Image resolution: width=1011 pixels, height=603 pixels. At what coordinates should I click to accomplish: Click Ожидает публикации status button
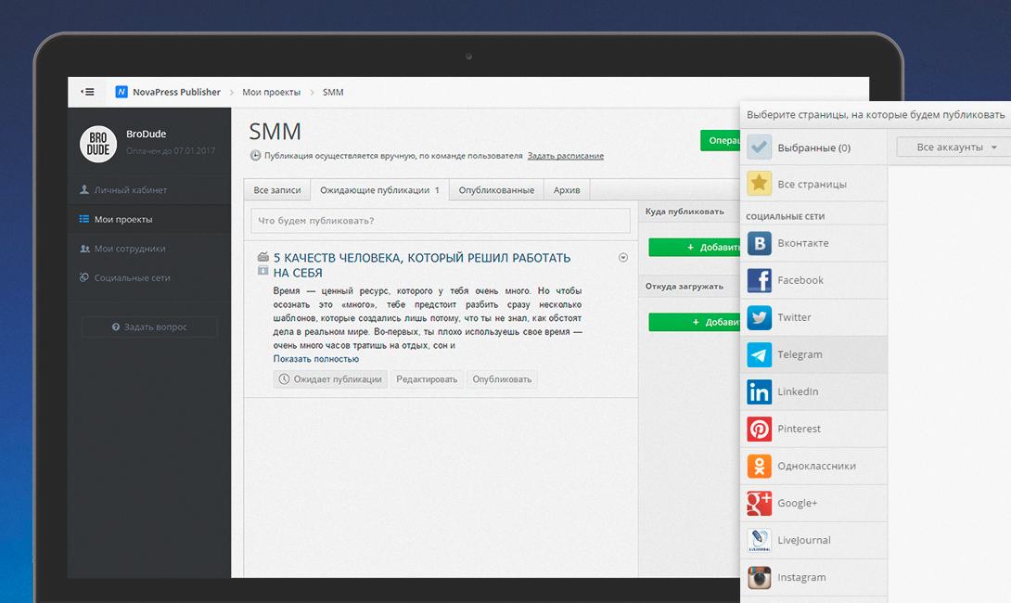pos(330,379)
